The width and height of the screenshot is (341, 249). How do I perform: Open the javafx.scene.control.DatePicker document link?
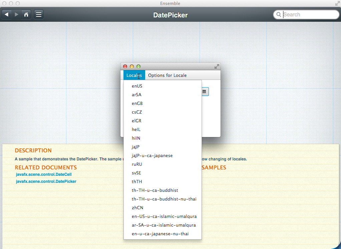point(46,181)
